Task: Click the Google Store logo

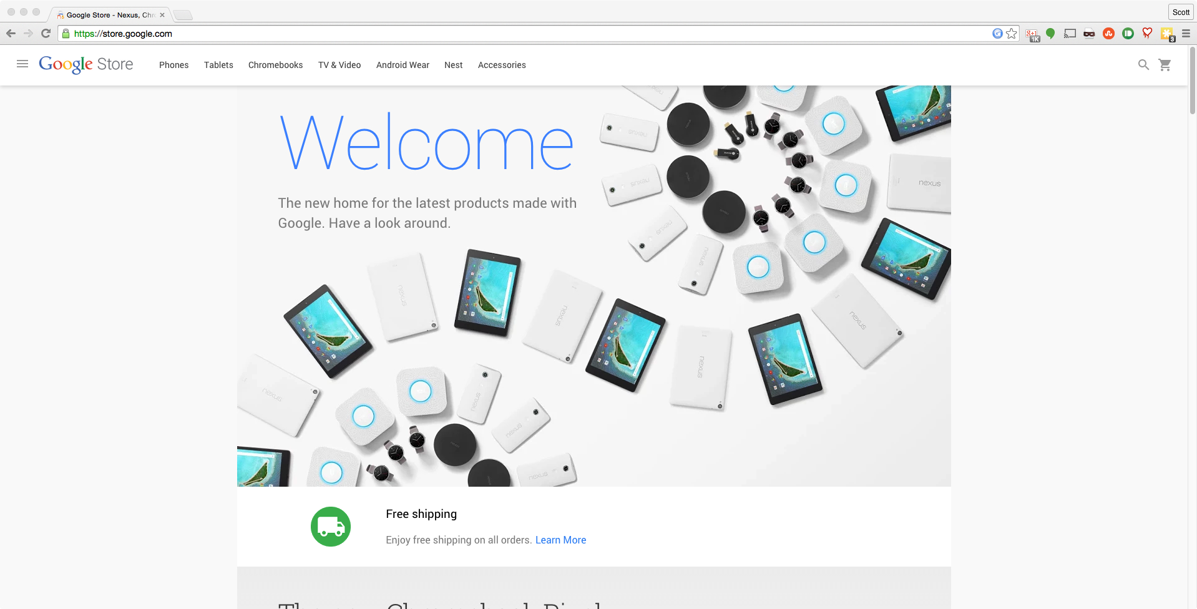Action: tap(86, 64)
